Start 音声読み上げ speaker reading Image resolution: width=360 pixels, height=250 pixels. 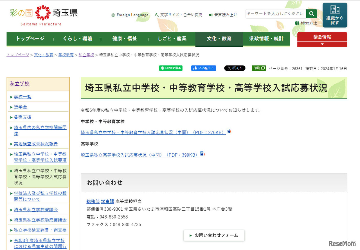click(223, 15)
